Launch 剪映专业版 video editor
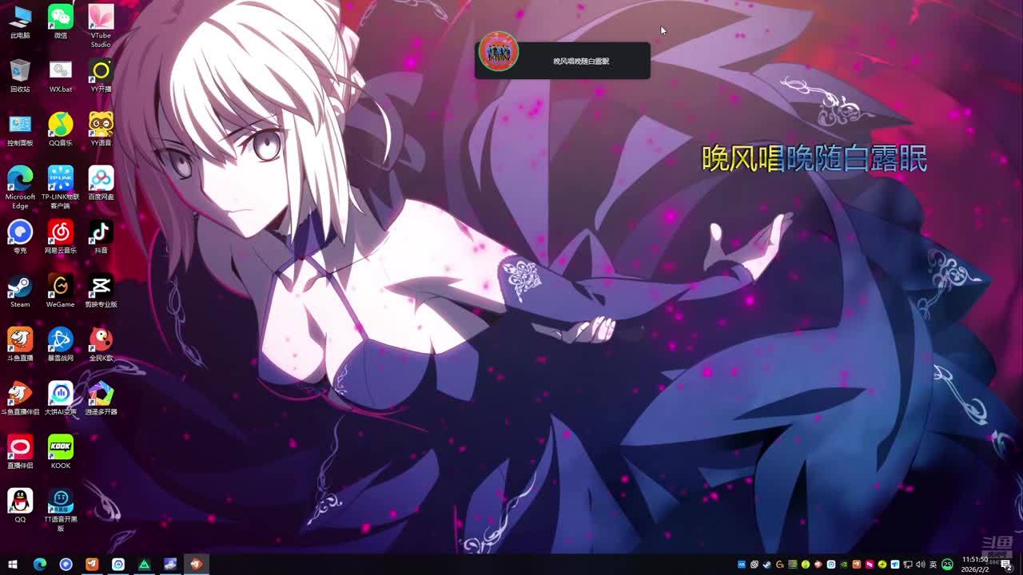Screen dimensions: 1023x575 point(101,287)
